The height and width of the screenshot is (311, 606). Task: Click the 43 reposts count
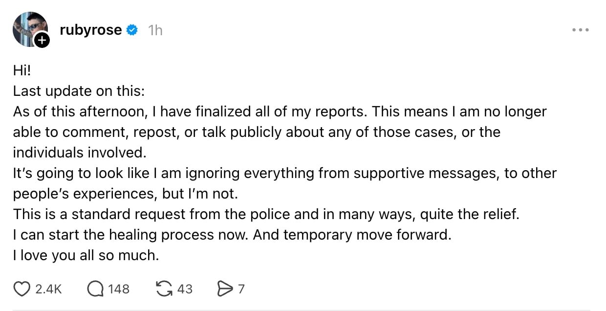pos(186,289)
